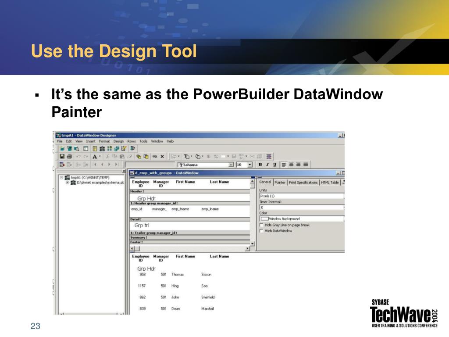Screen dimensions: 449x337
Task: Open the font size 10 dropdown
Action: 249,165
